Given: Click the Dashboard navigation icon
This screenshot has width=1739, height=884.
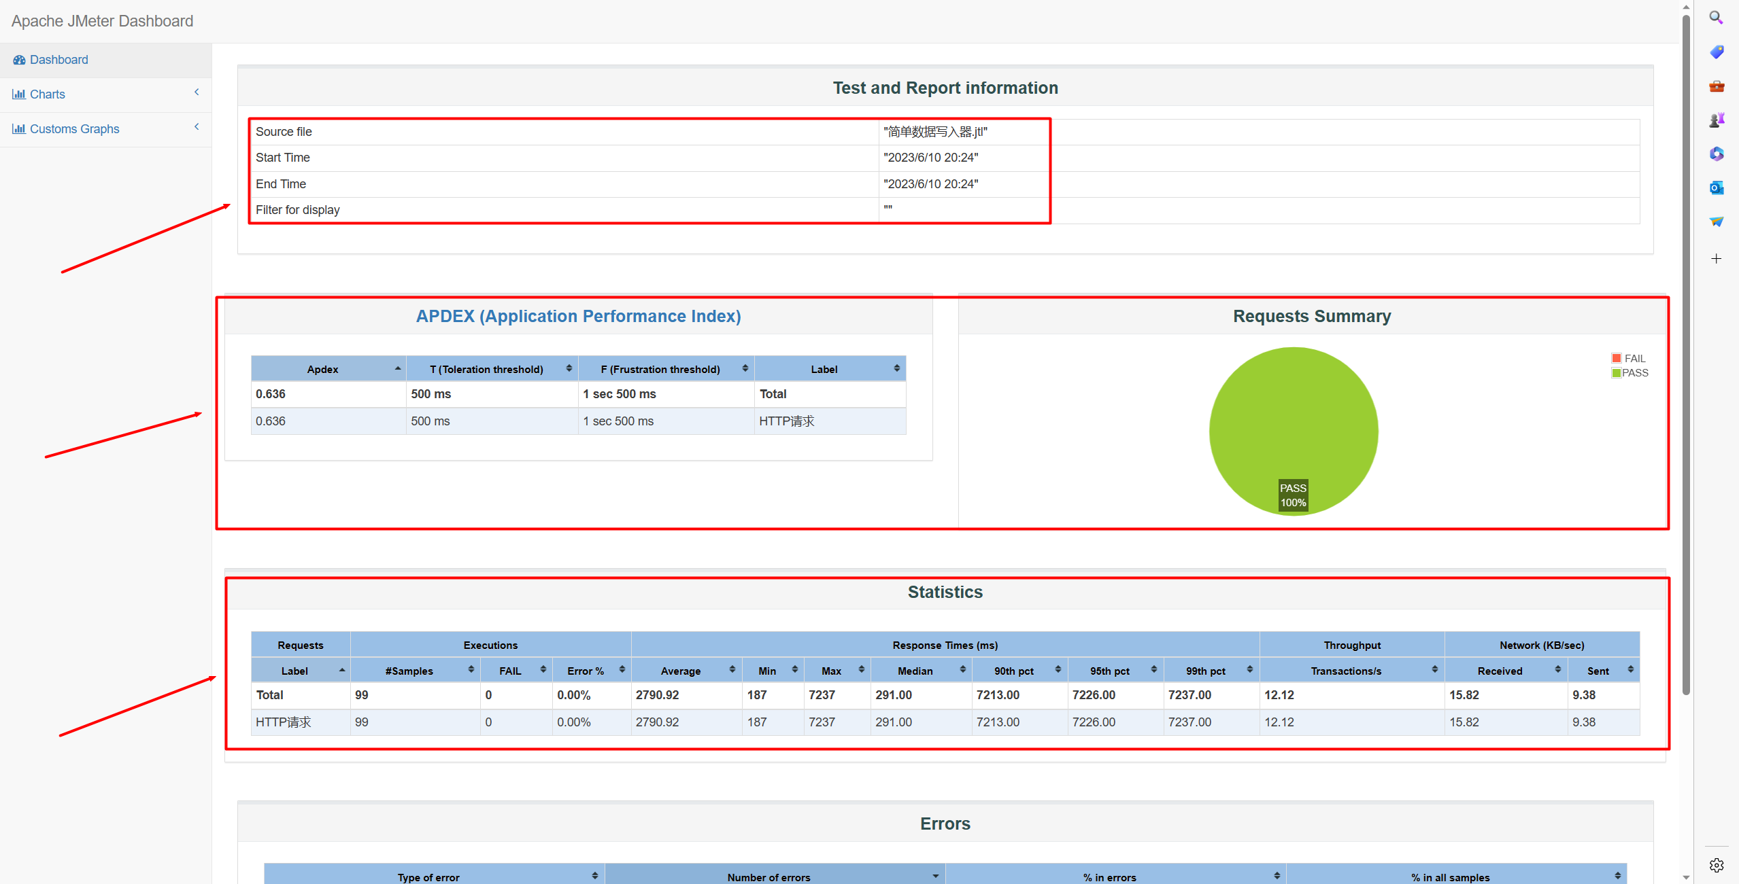Looking at the screenshot, I should (x=19, y=58).
